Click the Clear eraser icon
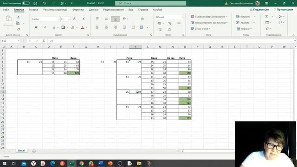This screenshot has height=167, width=297. pyautogui.click(x=267, y=29)
